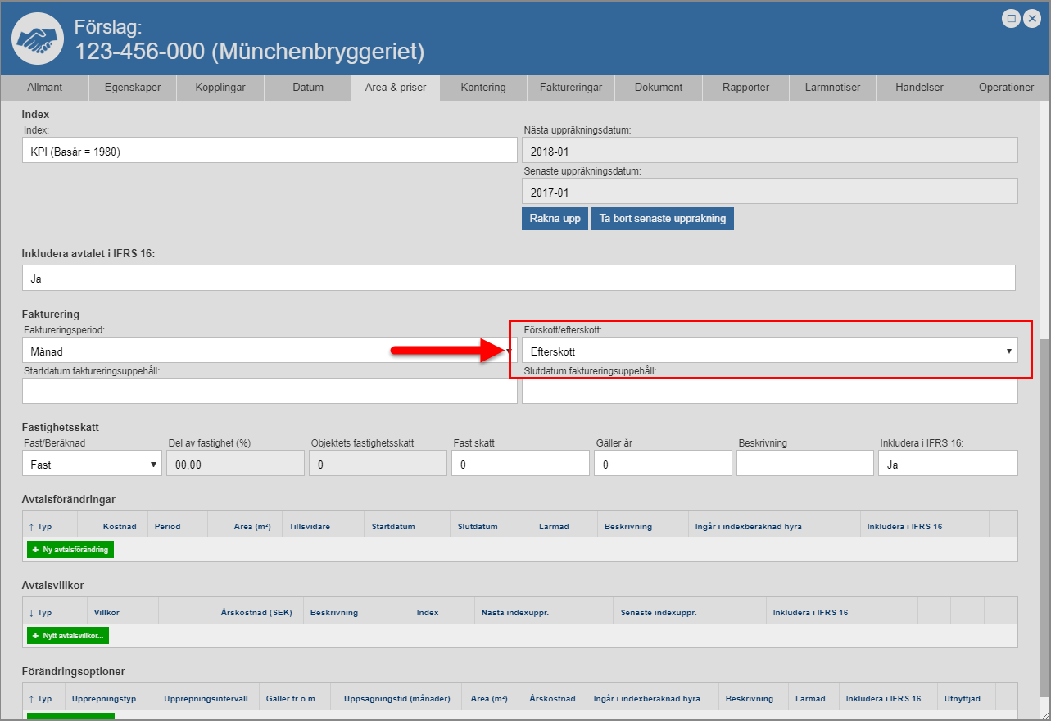Click the Typ sort arrow in Avtalsförändringar
Viewport: 1051px width, 721px height.
pos(32,526)
